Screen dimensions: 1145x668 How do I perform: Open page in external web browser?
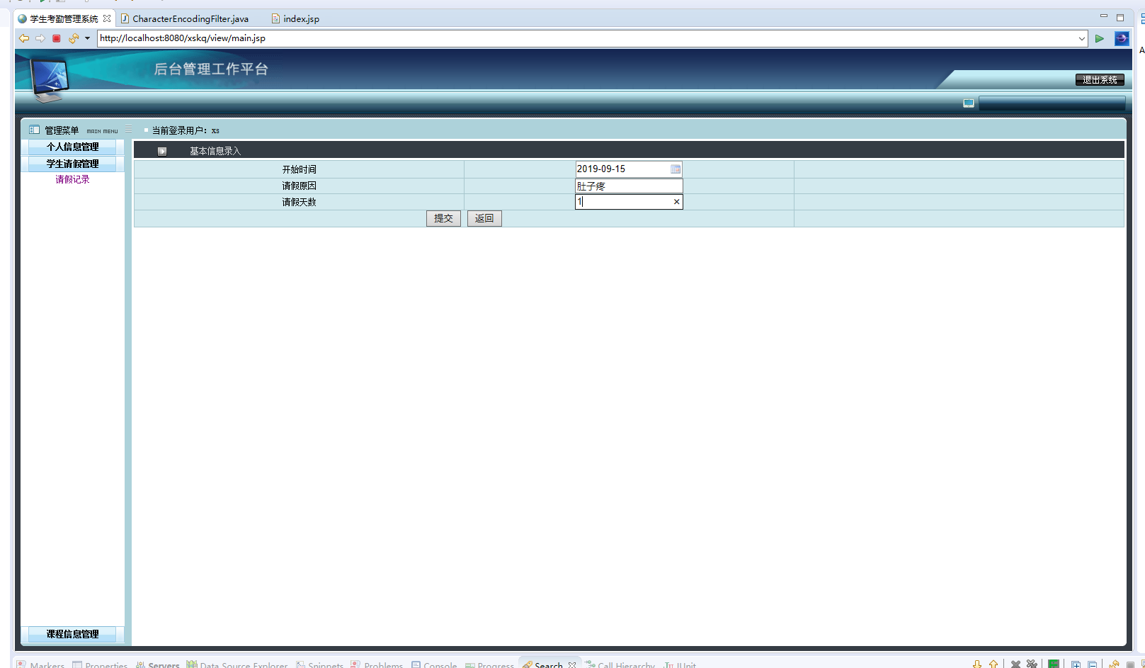(1122, 38)
